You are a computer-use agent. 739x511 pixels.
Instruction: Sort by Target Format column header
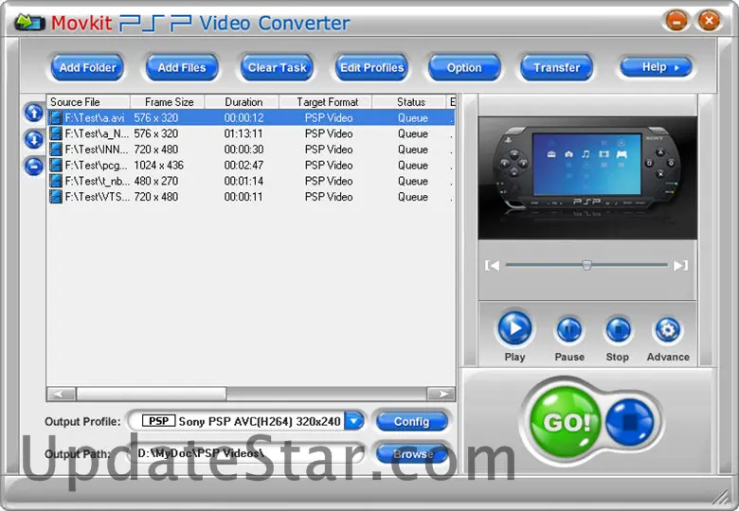click(326, 102)
